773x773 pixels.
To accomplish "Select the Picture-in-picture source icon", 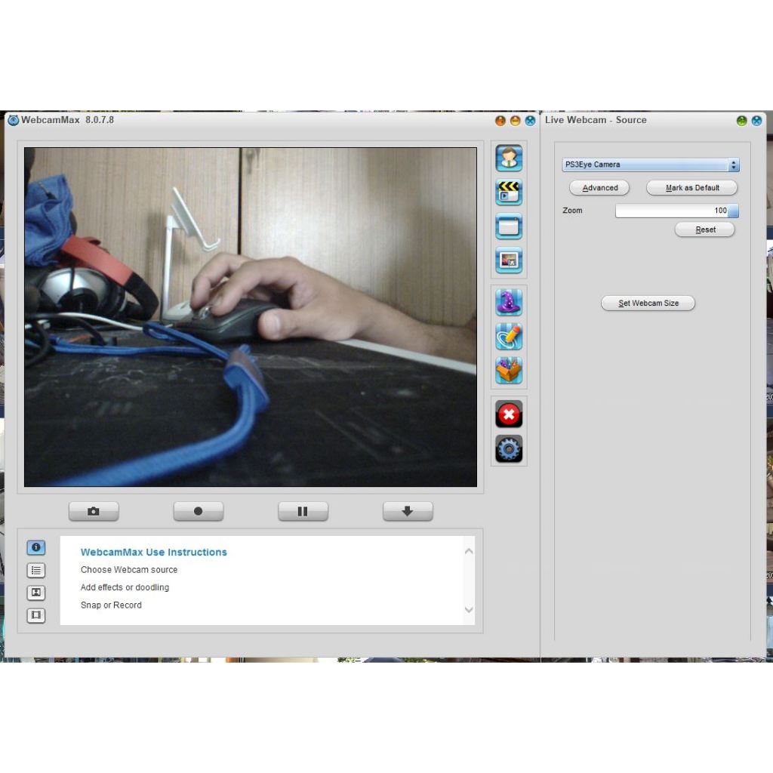I will point(509,260).
